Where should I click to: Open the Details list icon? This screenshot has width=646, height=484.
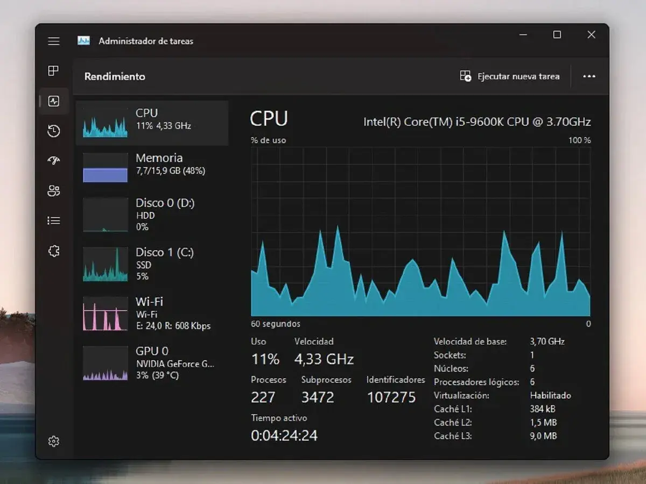tap(53, 220)
